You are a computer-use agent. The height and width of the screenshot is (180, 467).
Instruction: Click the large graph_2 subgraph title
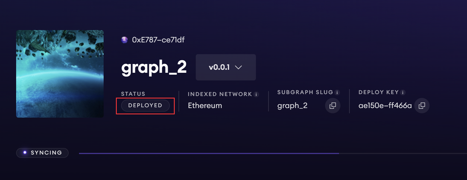(154, 67)
